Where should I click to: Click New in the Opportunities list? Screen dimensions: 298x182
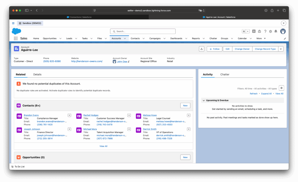185,157
